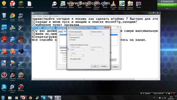This screenshot has width=177, height=100.
Task: Click the Справка button in msconfig window
Action: coord(115,67)
